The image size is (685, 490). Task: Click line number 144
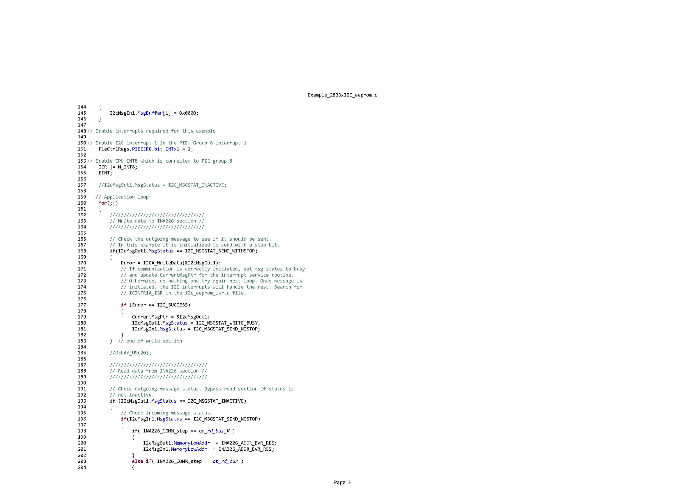tap(82, 107)
